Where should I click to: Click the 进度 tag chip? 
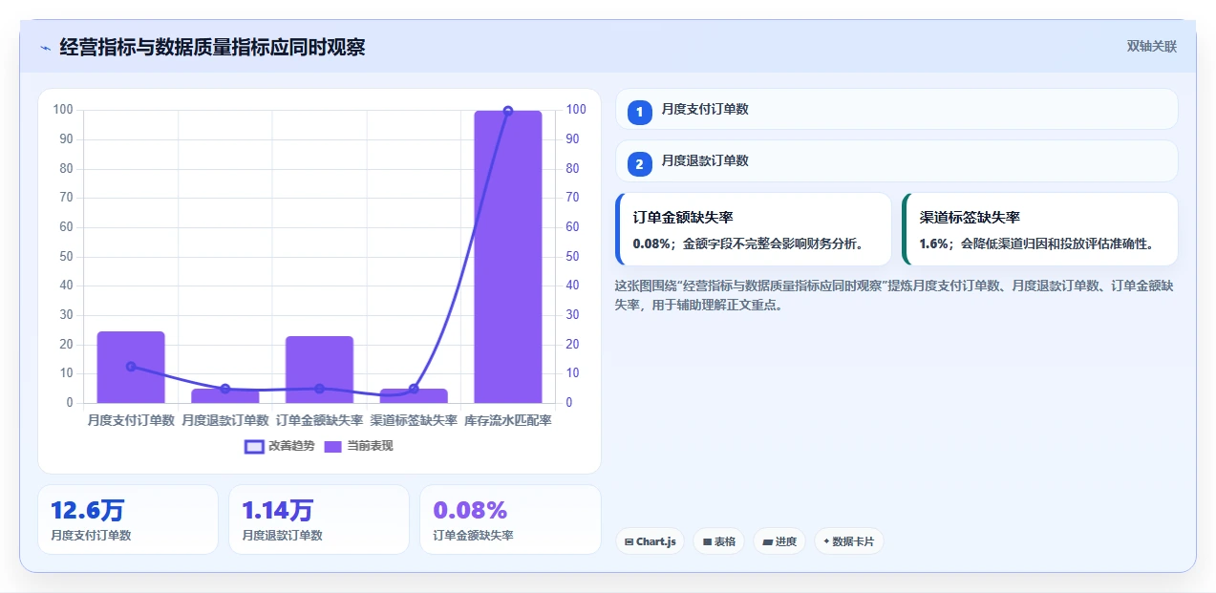(779, 541)
